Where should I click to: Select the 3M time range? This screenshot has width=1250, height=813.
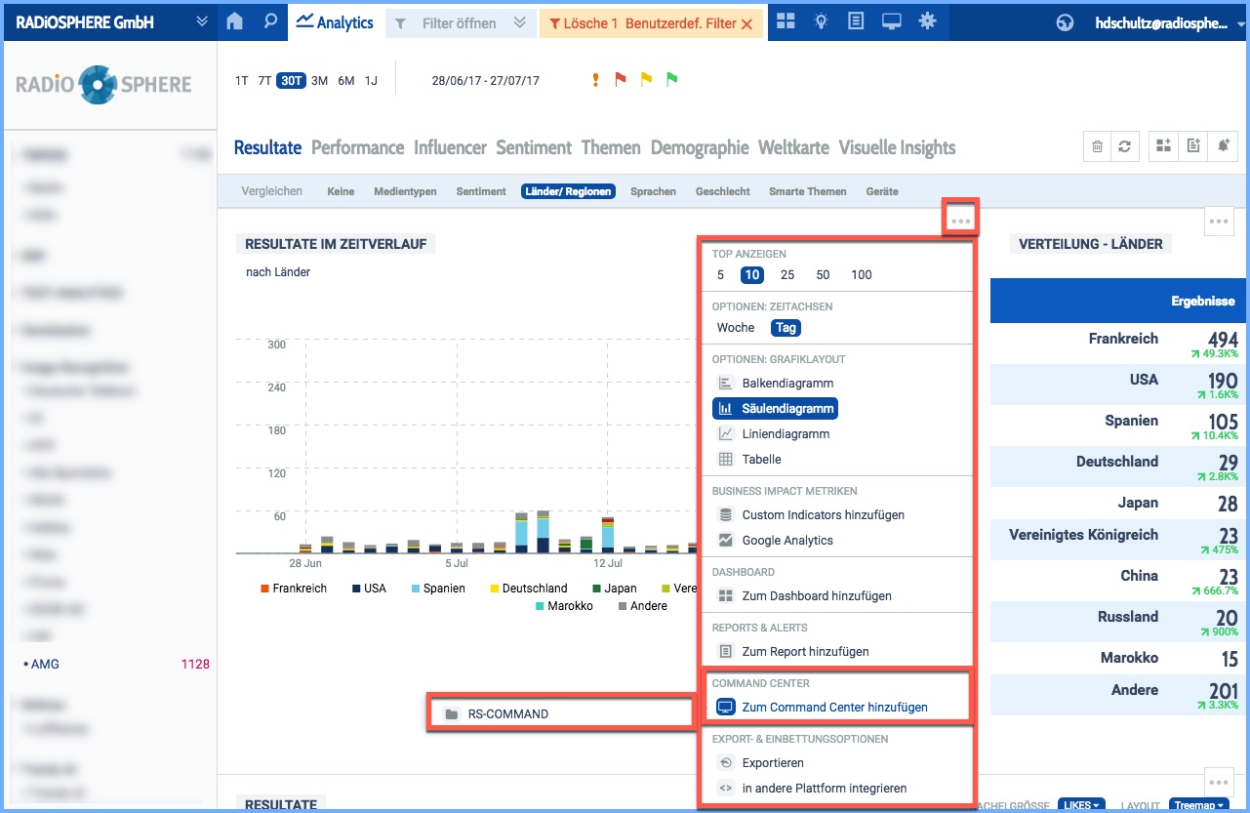point(319,81)
